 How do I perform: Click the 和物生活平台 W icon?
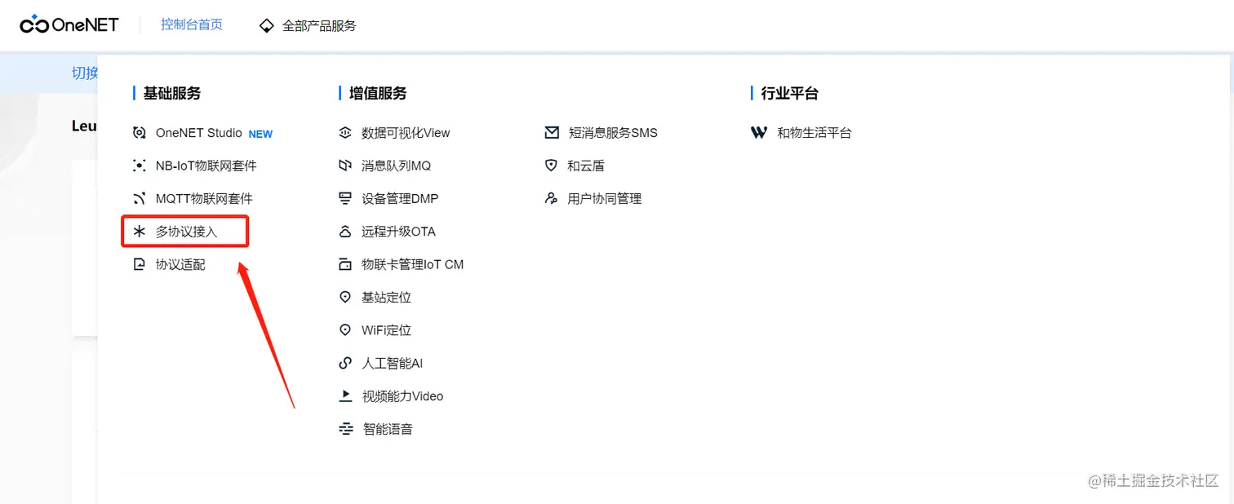click(759, 133)
